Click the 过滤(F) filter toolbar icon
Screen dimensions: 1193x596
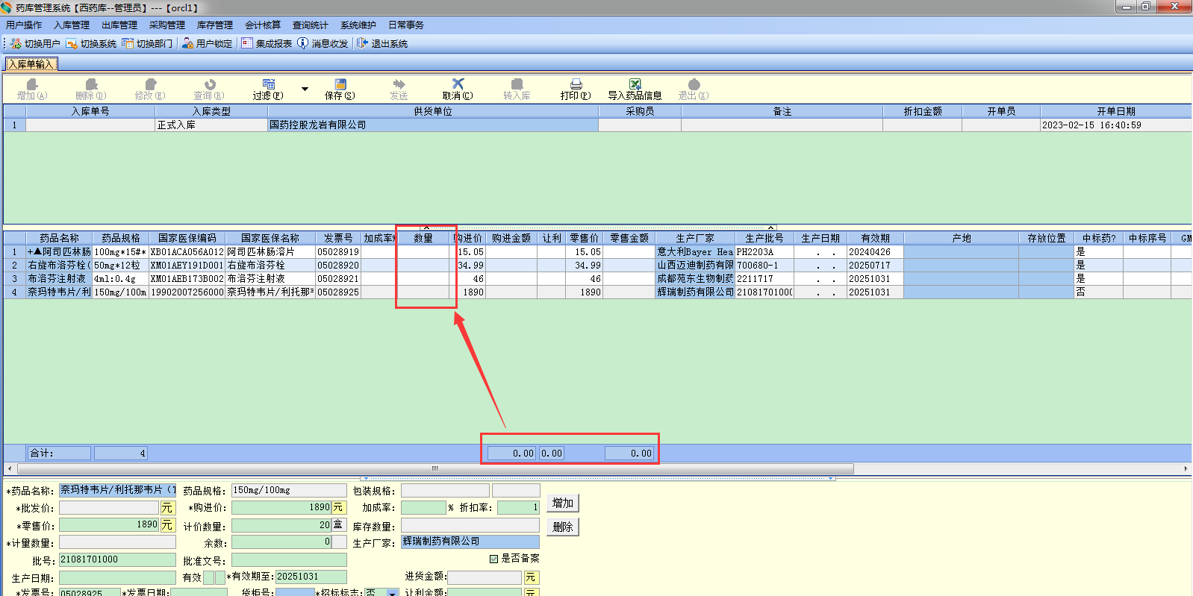pos(269,84)
